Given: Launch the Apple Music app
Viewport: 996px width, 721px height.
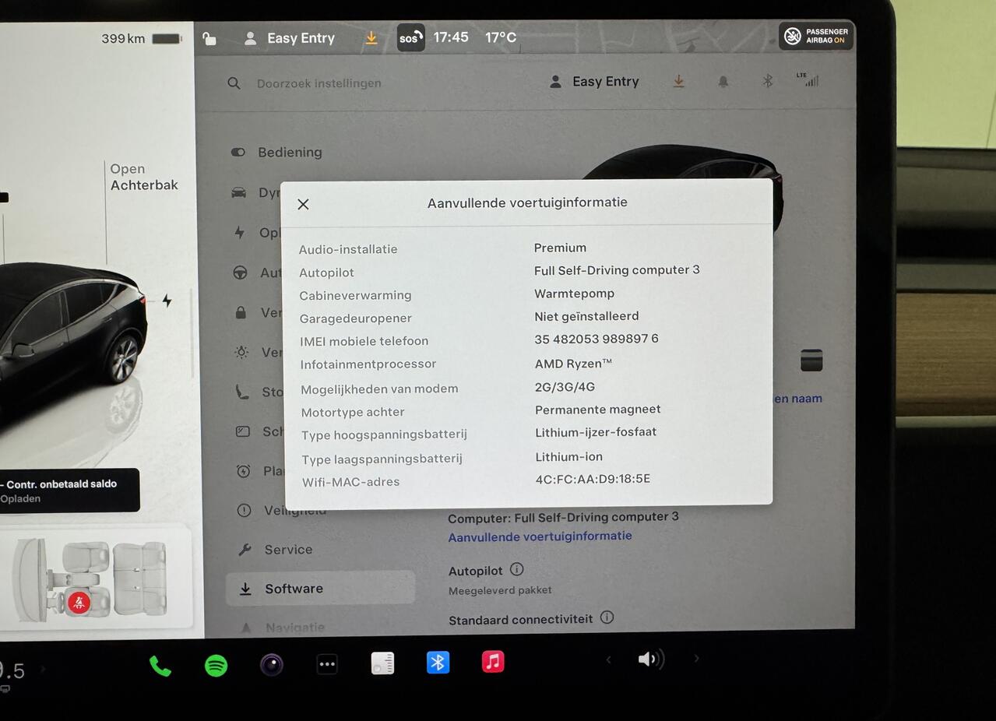Looking at the screenshot, I should [x=493, y=662].
